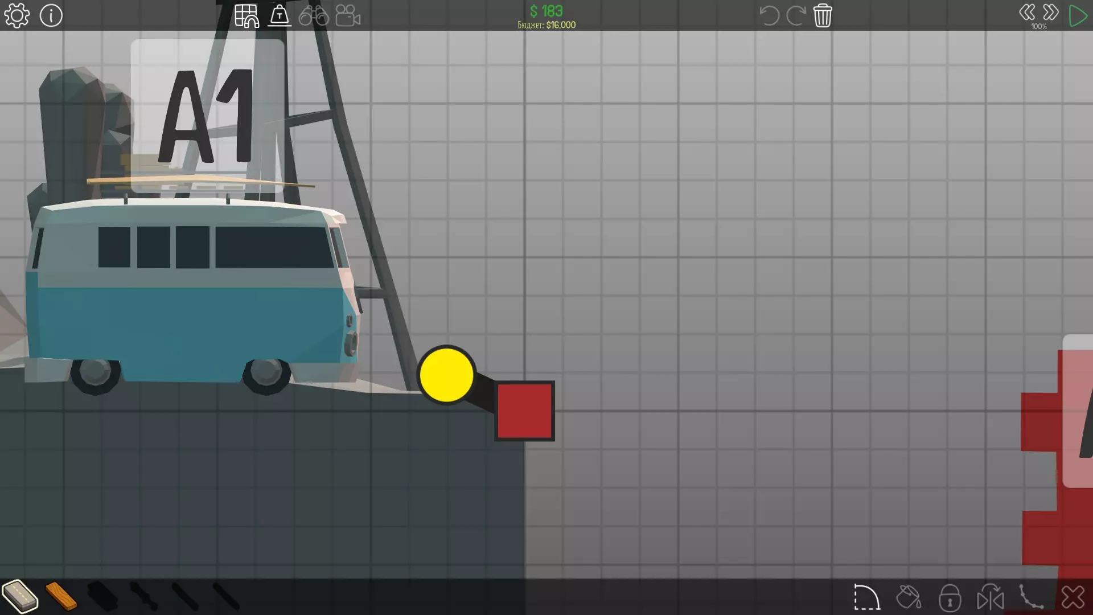Start the simulation with play button
This screenshot has height=615, width=1093.
point(1078,15)
